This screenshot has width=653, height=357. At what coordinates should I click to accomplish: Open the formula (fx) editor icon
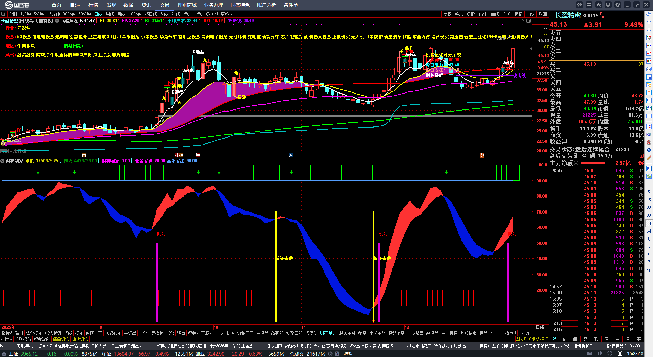pyautogui.click(x=599, y=5)
